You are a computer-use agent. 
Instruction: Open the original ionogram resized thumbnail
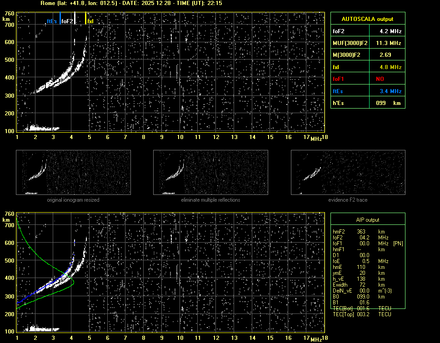coord(73,172)
